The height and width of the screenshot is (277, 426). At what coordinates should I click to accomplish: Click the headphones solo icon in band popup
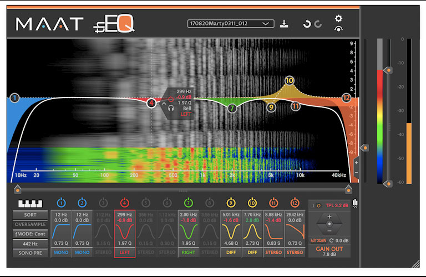point(171,109)
